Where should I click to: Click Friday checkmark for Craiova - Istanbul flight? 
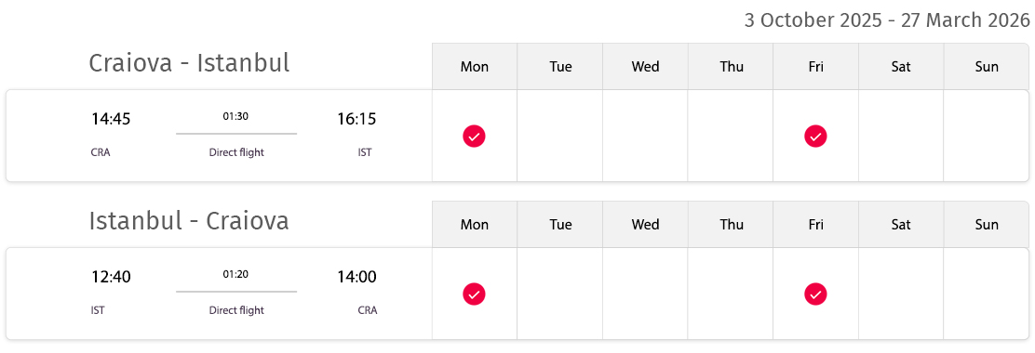(x=815, y=137)
